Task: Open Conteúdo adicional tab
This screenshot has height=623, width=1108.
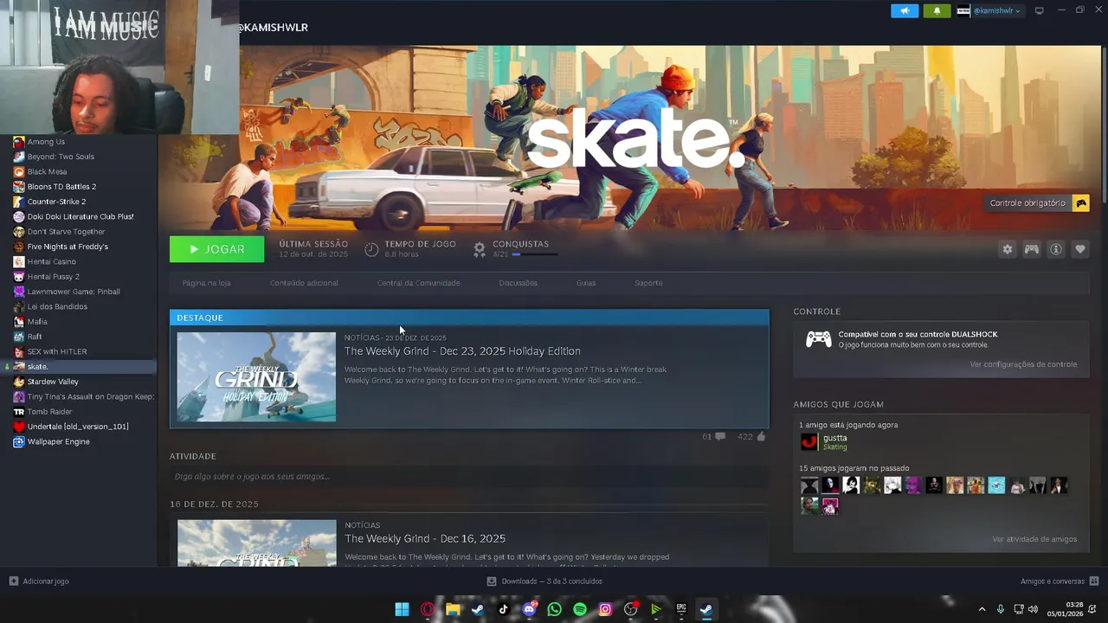Action: 304,283
